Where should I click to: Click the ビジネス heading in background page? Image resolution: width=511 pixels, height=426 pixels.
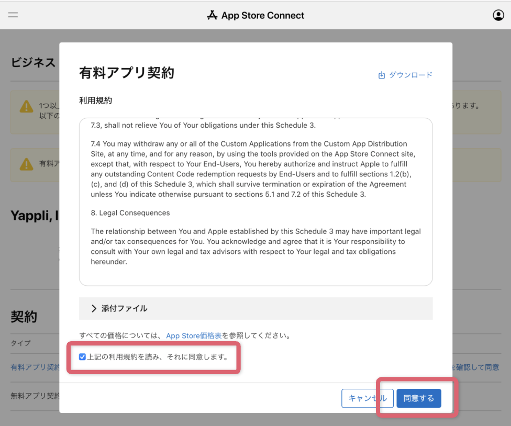click(33, 62)
